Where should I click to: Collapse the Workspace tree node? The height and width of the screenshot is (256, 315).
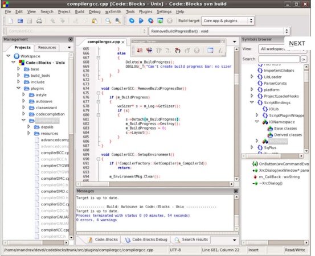click(9, 56)
